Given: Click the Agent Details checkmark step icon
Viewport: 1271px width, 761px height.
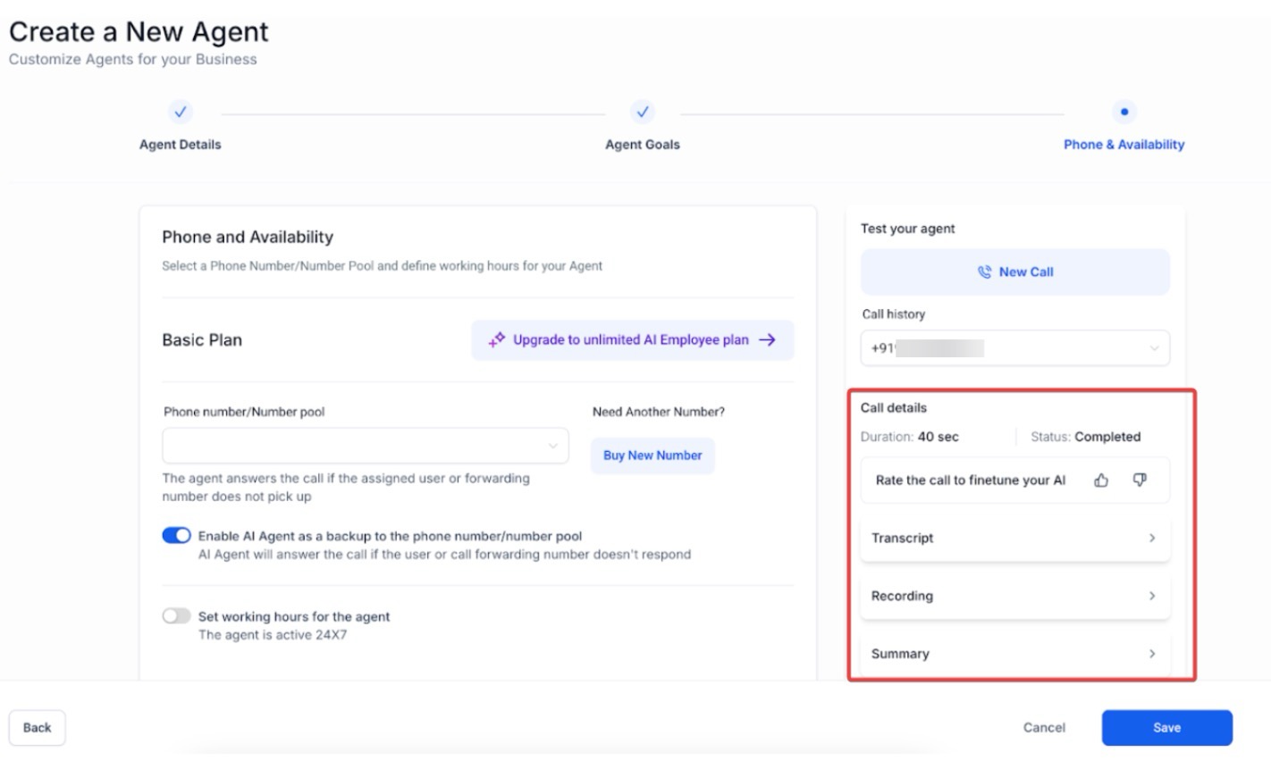Looking at the screenshot, I should [181, 112].
